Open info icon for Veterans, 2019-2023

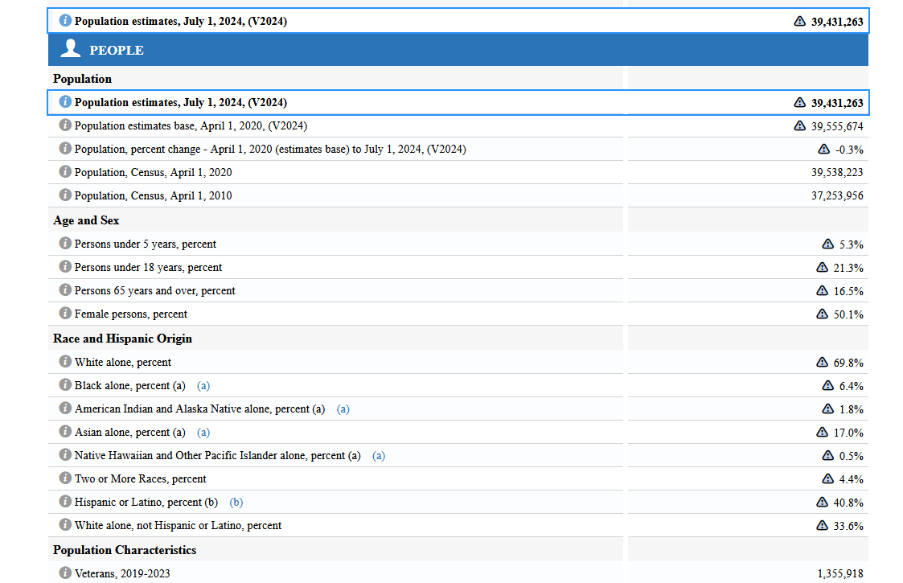(x=65, y=573)
